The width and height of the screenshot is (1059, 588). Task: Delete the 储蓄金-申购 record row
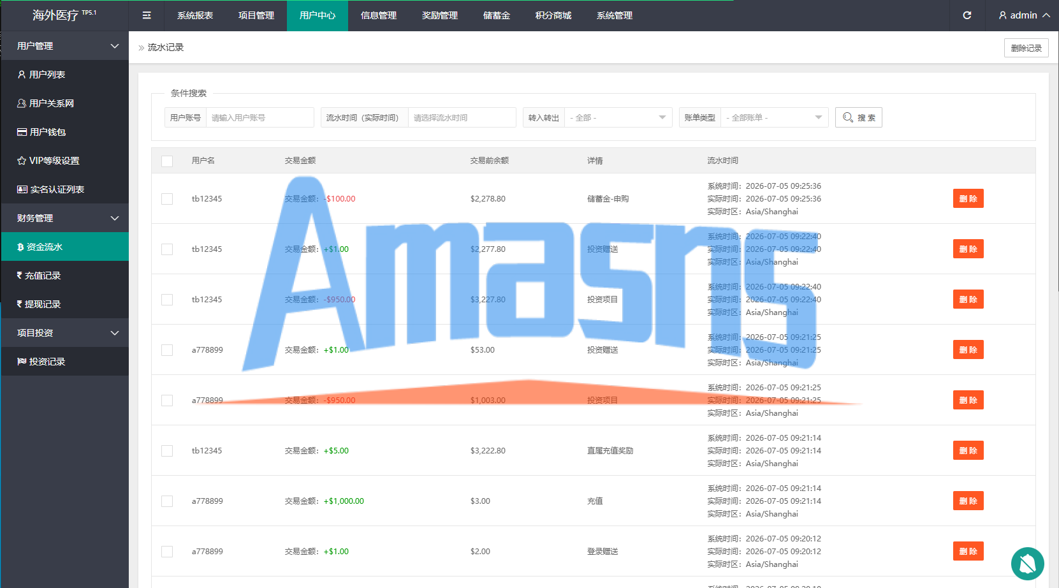[968, 198]
